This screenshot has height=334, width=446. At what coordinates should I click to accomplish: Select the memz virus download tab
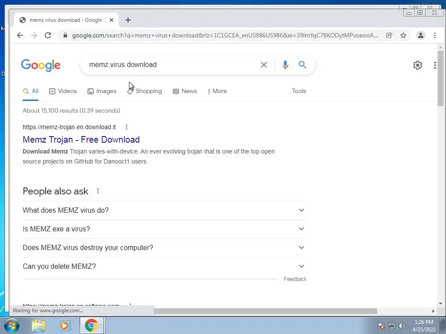pos(66,20)
